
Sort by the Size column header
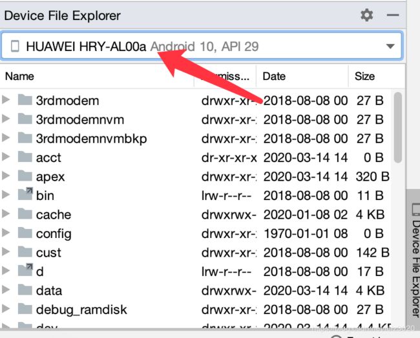[x=364, y=77]
